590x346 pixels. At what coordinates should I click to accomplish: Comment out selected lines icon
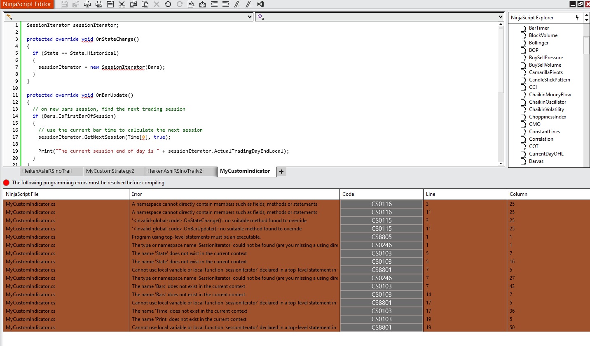point(237,4)
